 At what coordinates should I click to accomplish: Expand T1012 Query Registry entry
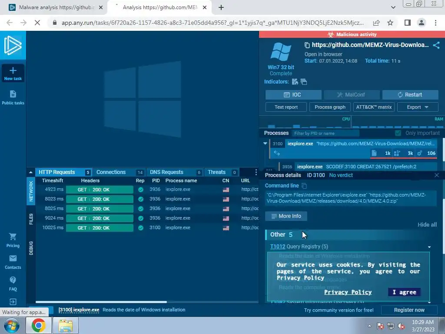429,247
